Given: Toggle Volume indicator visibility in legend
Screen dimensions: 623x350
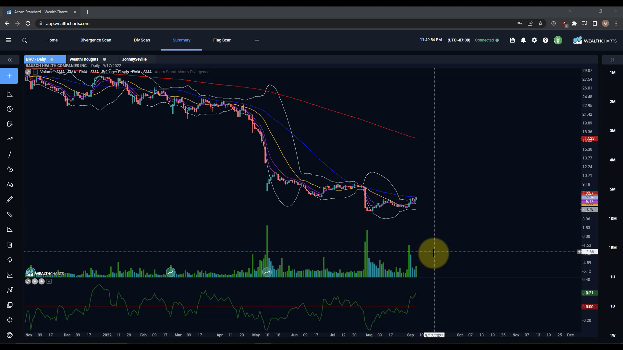Looking at the screenshot, I should click(47, 72).
